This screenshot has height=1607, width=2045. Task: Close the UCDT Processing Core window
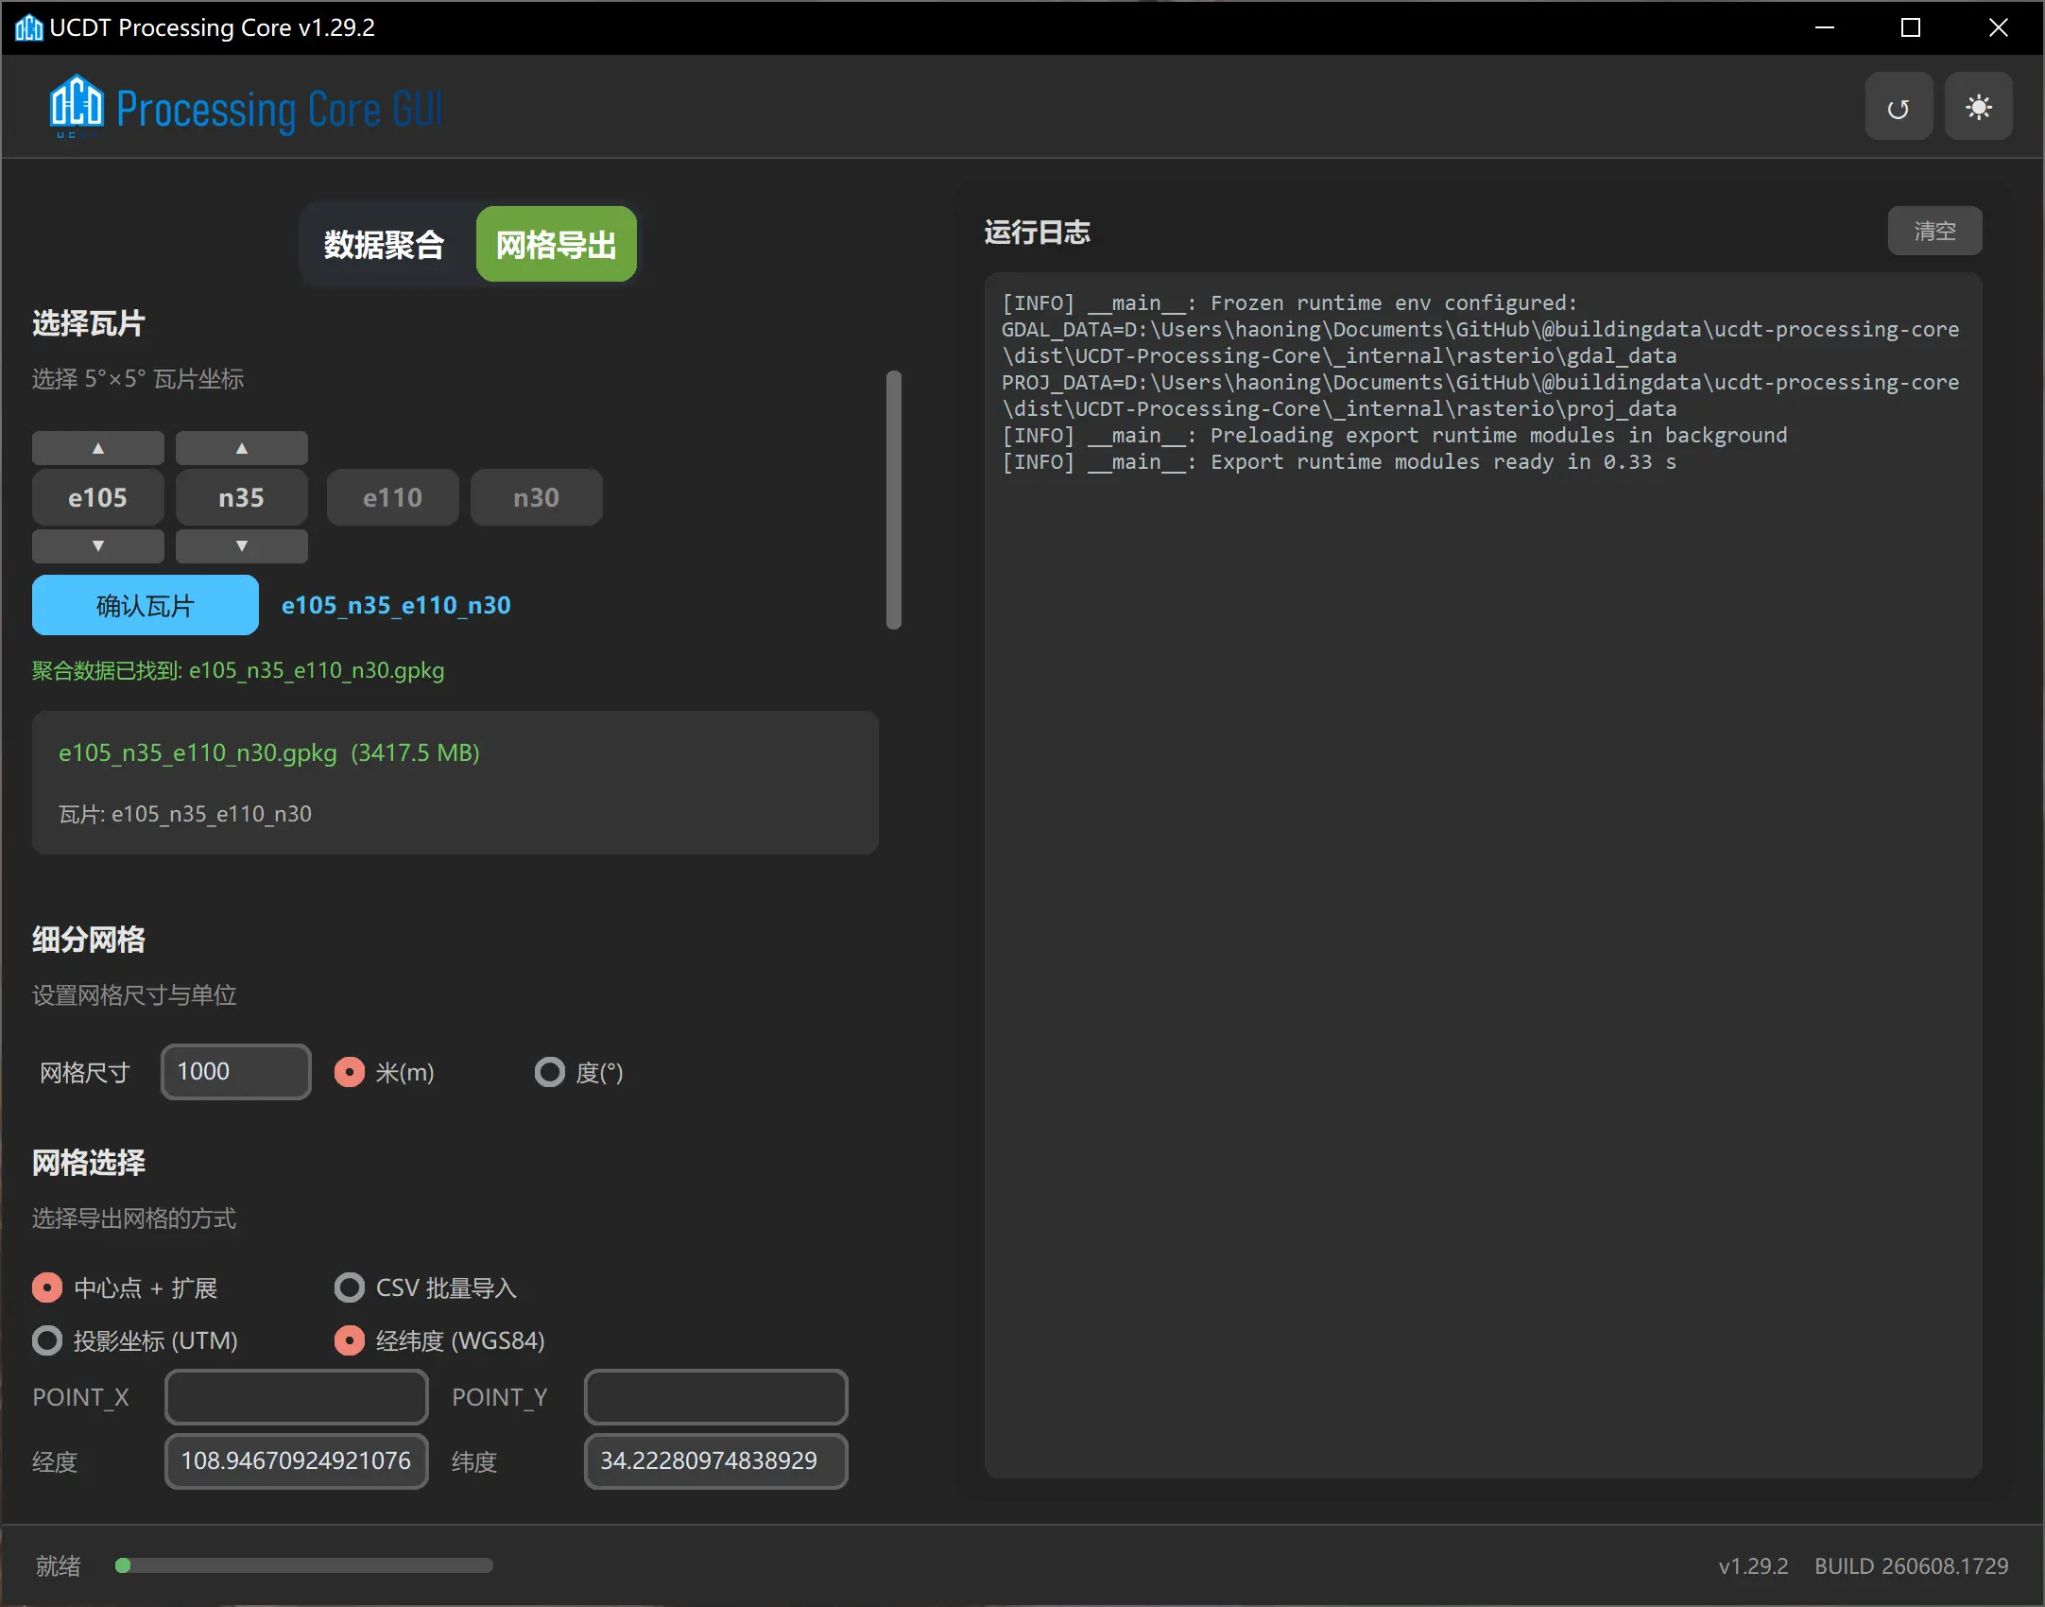pyautogui.click(x=1998, y=27)
